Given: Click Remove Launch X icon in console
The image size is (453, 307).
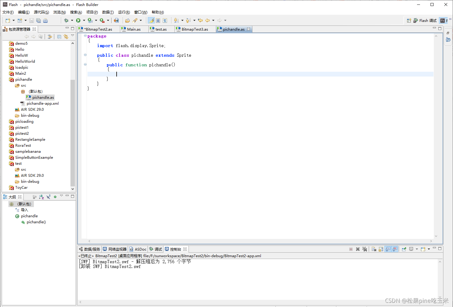Looking at the screenshot, I should [358, 249].
